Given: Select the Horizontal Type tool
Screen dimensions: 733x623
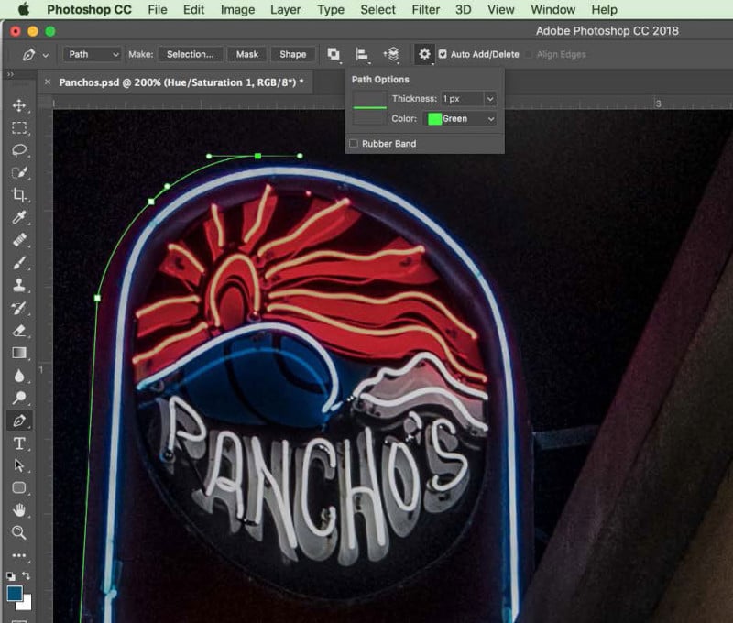Looking at the screenshot, I should [19, 443].
